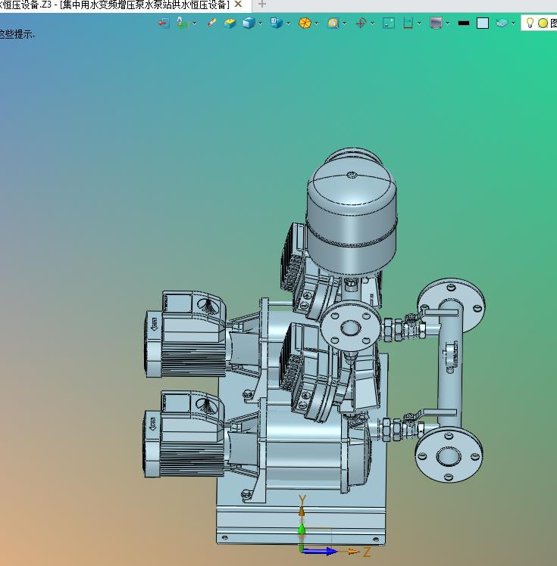Click the magnifier zoom toolbar icon
This screenshot has width=557, height=566.
[333, 23]
